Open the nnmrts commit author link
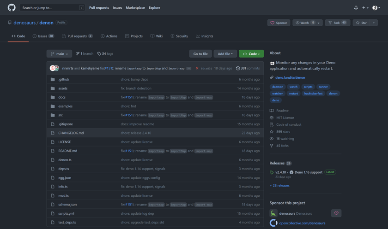Screen dimensions: 388x229 tap(68, 68)
